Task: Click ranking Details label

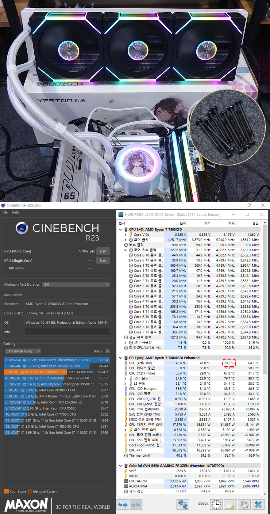Action: pos(98,351)
